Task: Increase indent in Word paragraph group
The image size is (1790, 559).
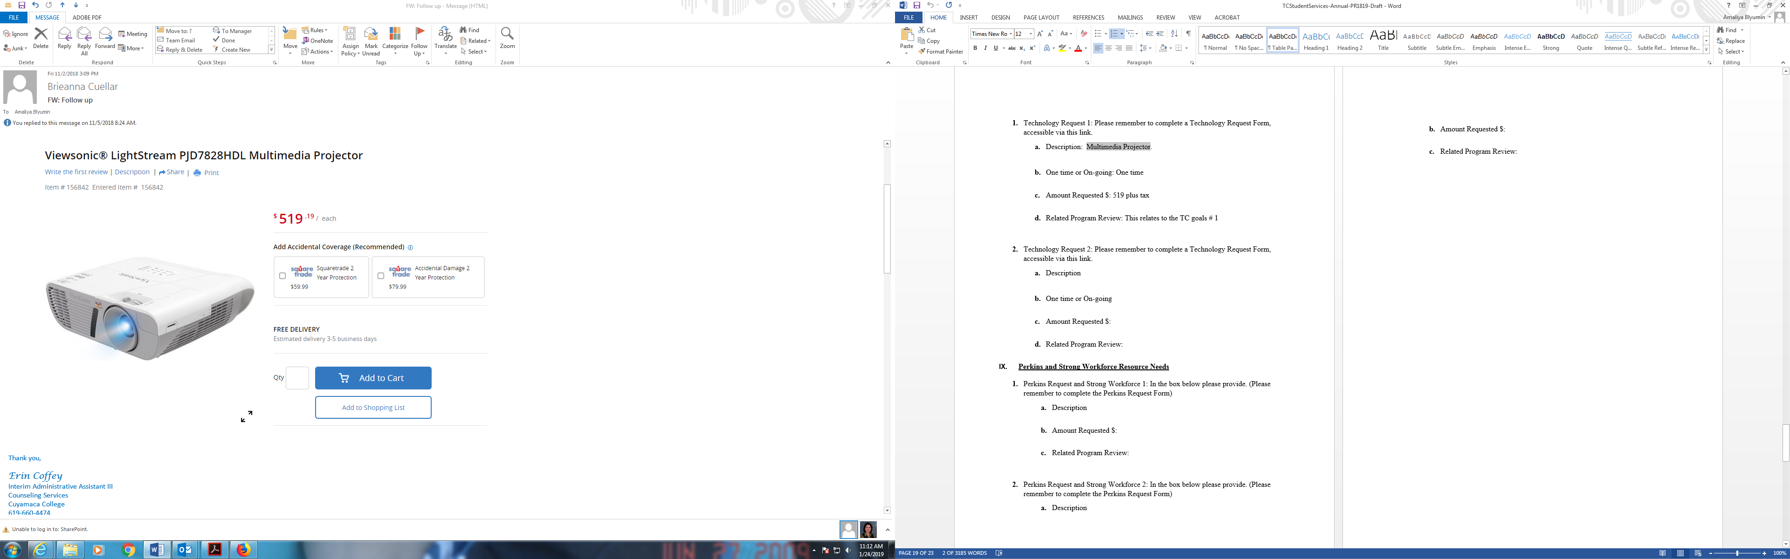Action: (1160, 34)
